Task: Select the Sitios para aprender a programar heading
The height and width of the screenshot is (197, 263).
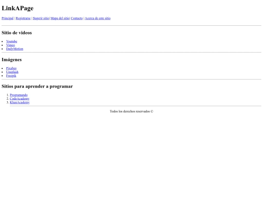Action: 37,87
